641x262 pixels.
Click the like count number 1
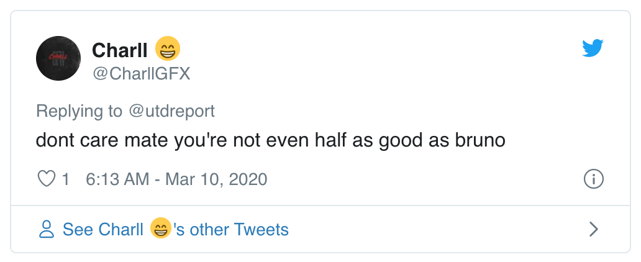click(65, 179)
